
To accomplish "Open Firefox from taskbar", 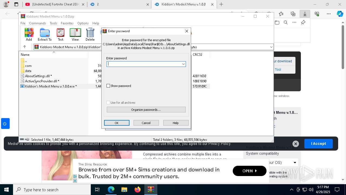I will click(x=137, y=190).
